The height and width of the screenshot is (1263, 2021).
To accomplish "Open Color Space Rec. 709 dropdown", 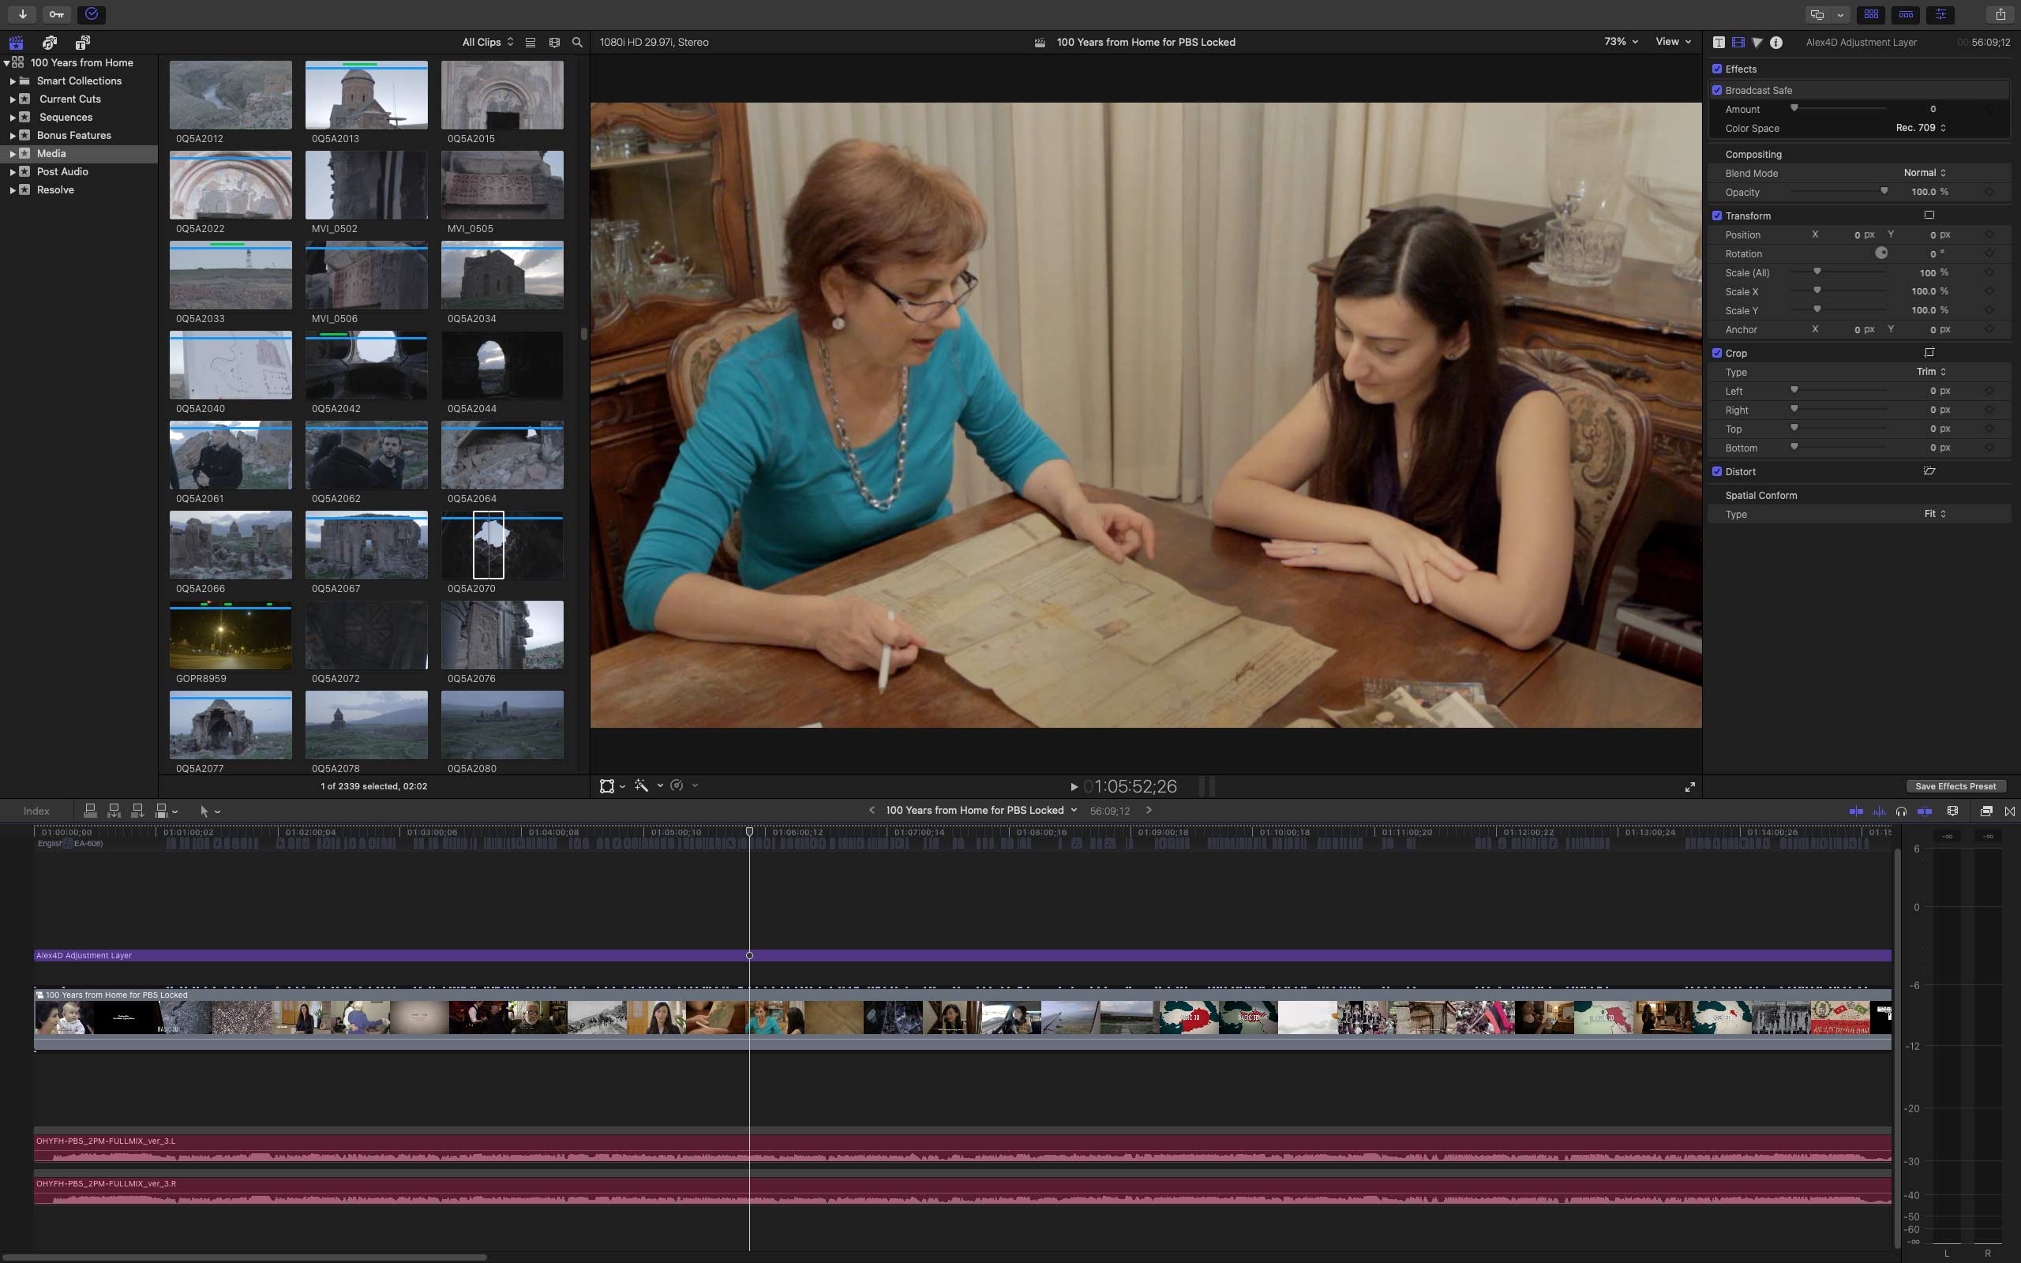I will [1921, 128].
